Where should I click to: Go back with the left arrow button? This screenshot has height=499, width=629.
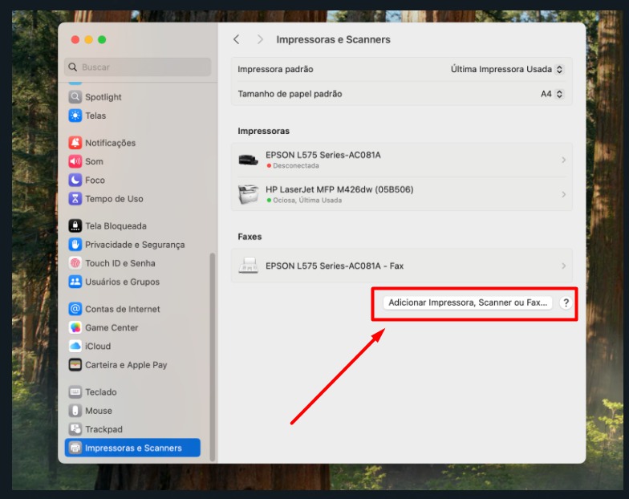(236, 39)
